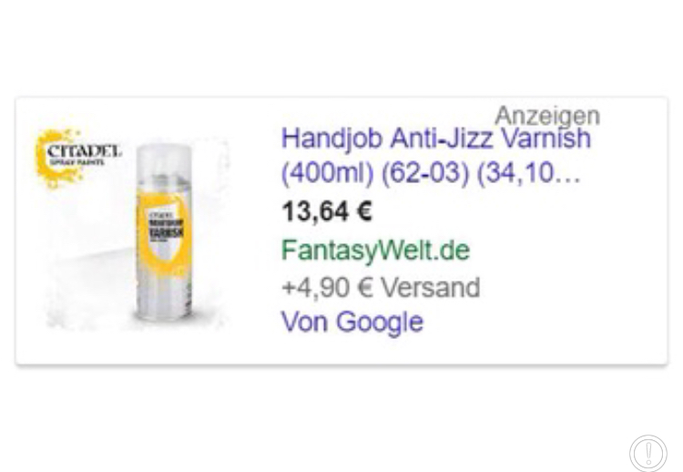Viewport: 683px width, 472px height.
Task: Click the circled exclamation mark report icon
Action: (648, 453)
